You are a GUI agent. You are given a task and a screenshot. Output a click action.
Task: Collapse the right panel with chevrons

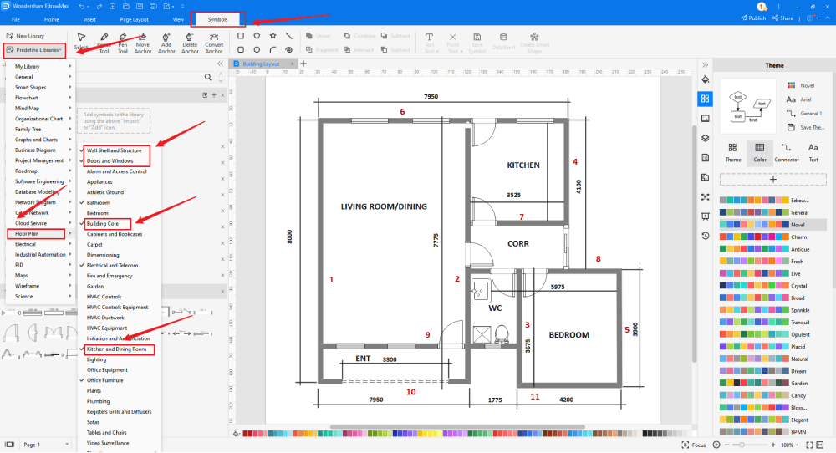tap(706, 64)
